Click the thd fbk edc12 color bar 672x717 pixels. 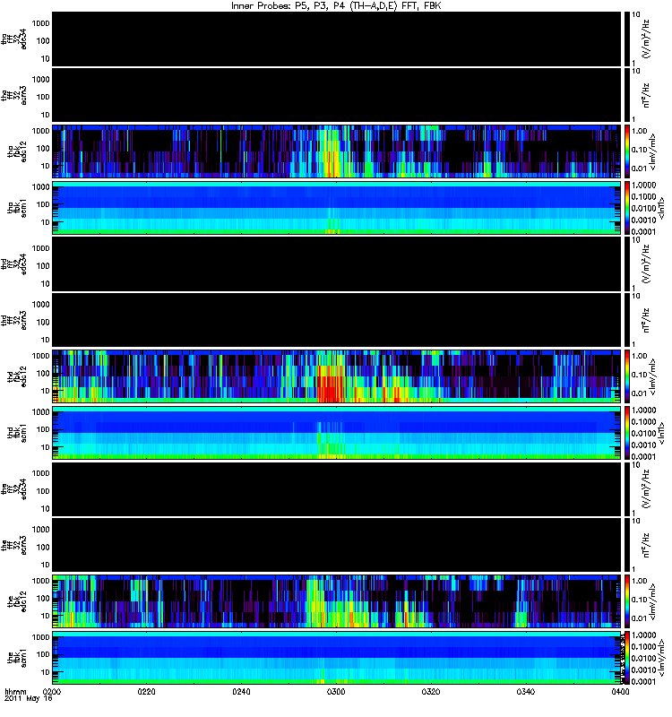tap(626, 376)
